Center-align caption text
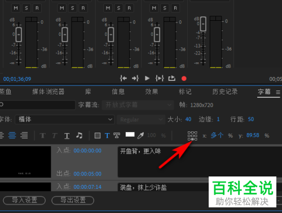The width and height of the screenshot is (282, 213). (12, 135)
